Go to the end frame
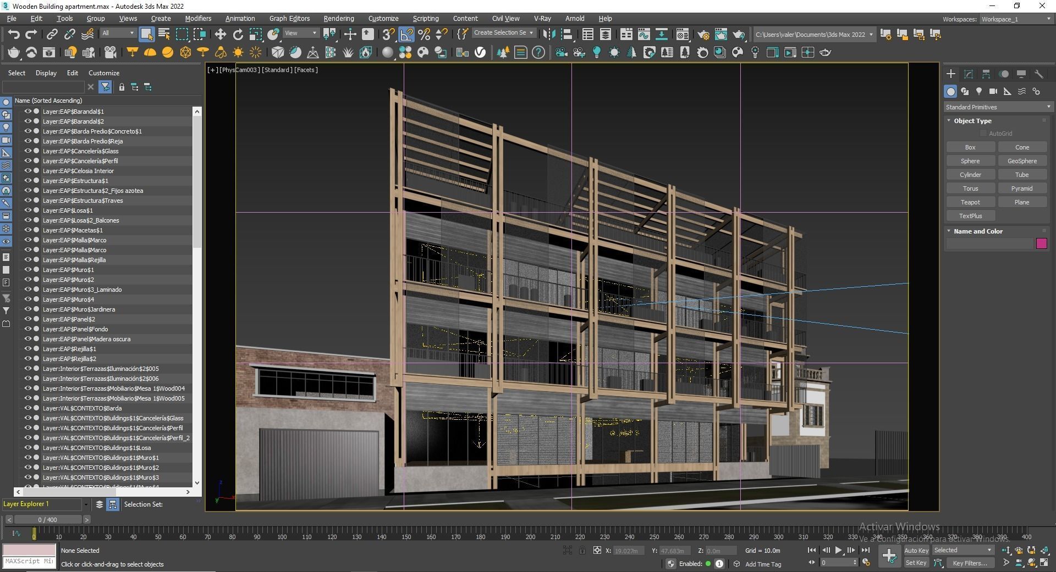Viewport: 1056px width, 572px height. [865, 550]
